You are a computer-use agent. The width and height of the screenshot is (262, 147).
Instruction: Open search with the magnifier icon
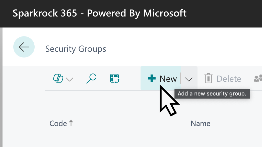click(x=91, y=78)
